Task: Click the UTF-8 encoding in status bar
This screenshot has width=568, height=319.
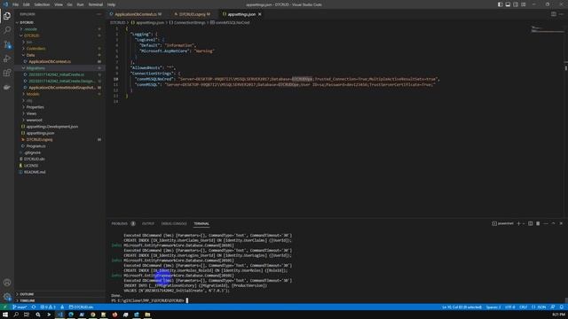Action: coord(510,307)
